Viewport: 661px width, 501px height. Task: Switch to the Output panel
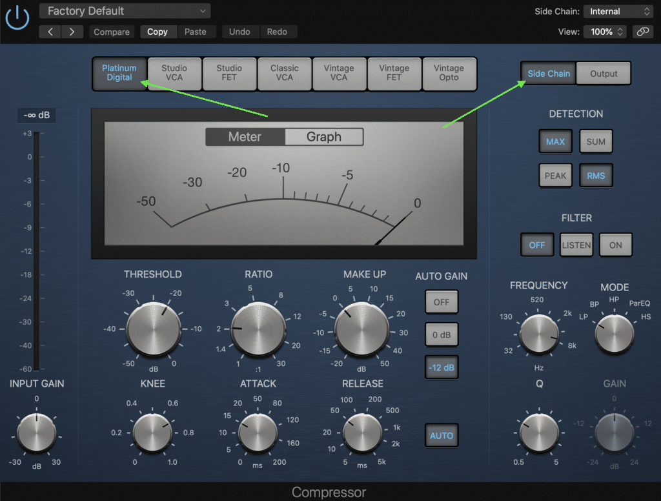click(x=604, y=74)
